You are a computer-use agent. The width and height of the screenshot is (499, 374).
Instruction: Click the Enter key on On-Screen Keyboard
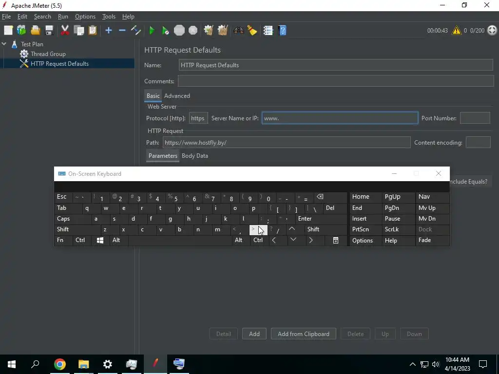(x=321, y=219)
